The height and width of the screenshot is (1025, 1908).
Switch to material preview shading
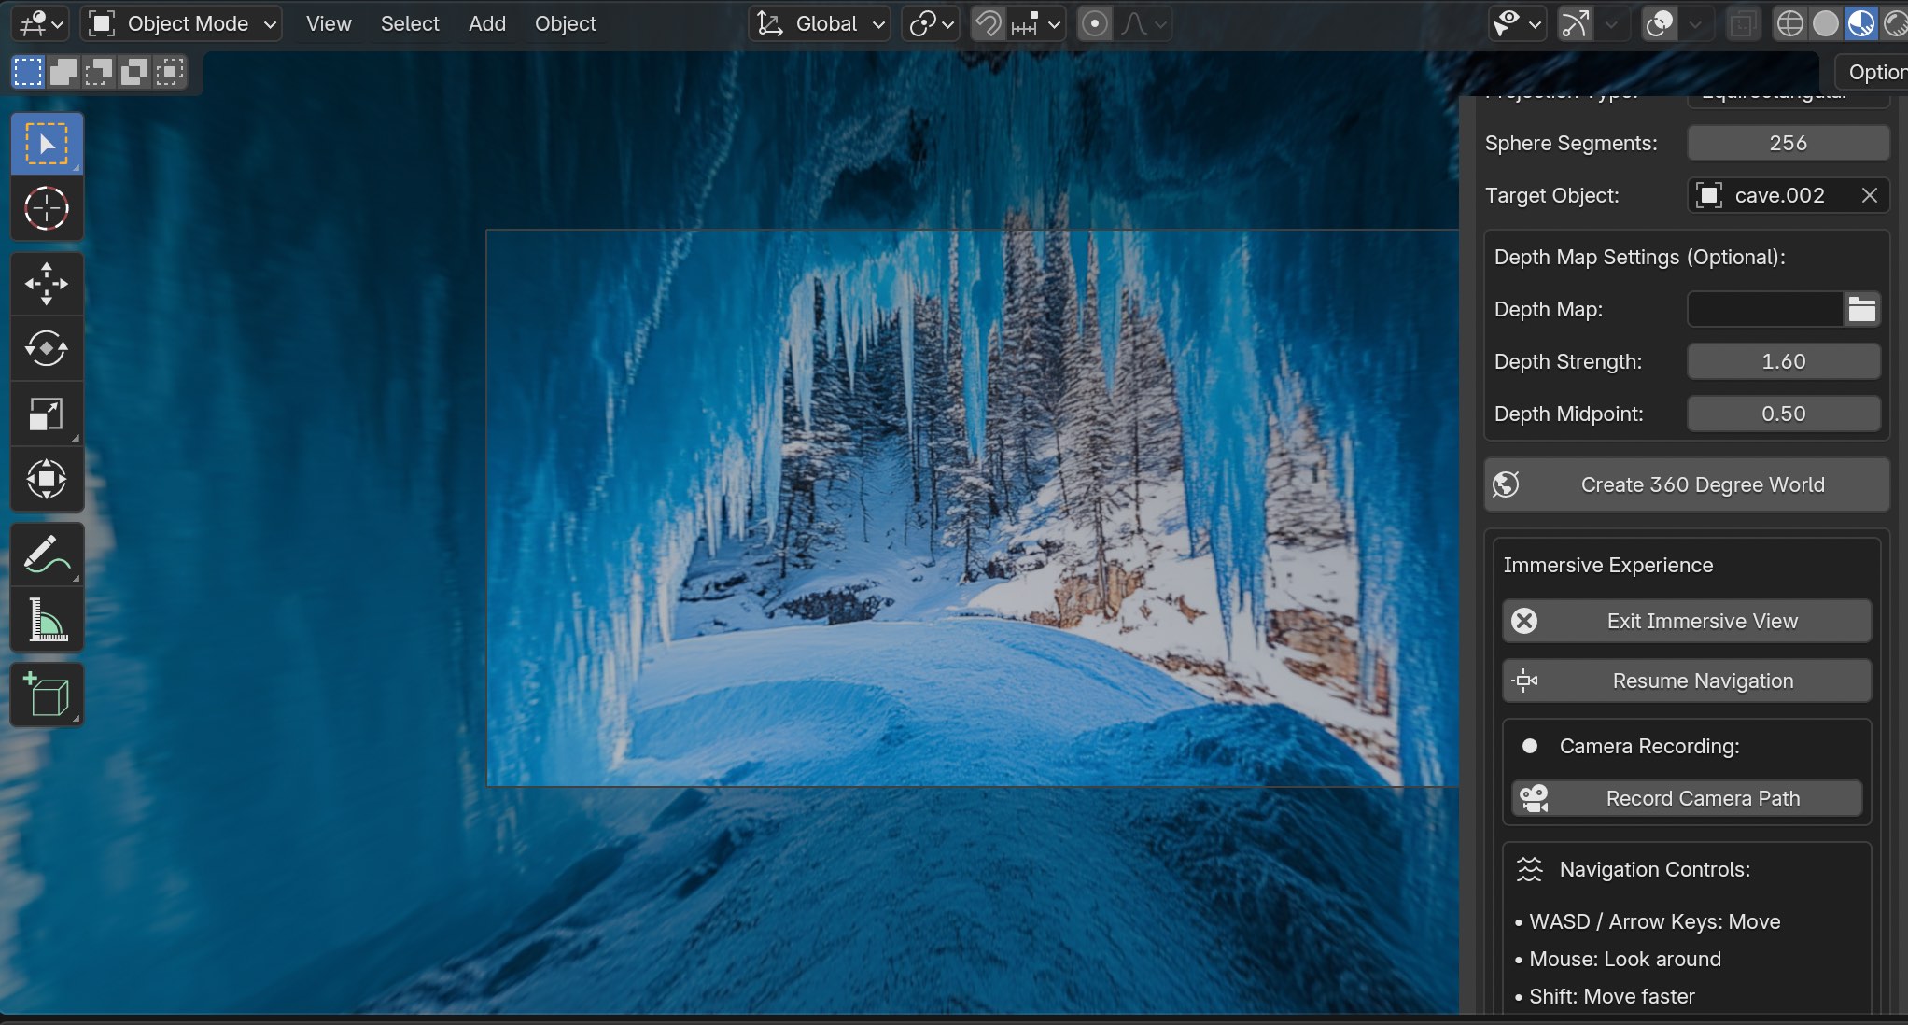(x=1860, y=23)
